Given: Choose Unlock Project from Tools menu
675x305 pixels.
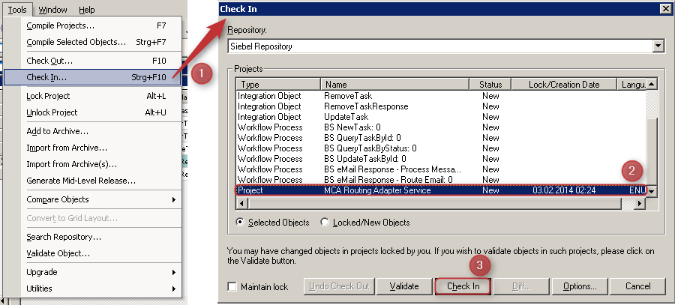Looking at the screenshot, I should coord(92,112).
